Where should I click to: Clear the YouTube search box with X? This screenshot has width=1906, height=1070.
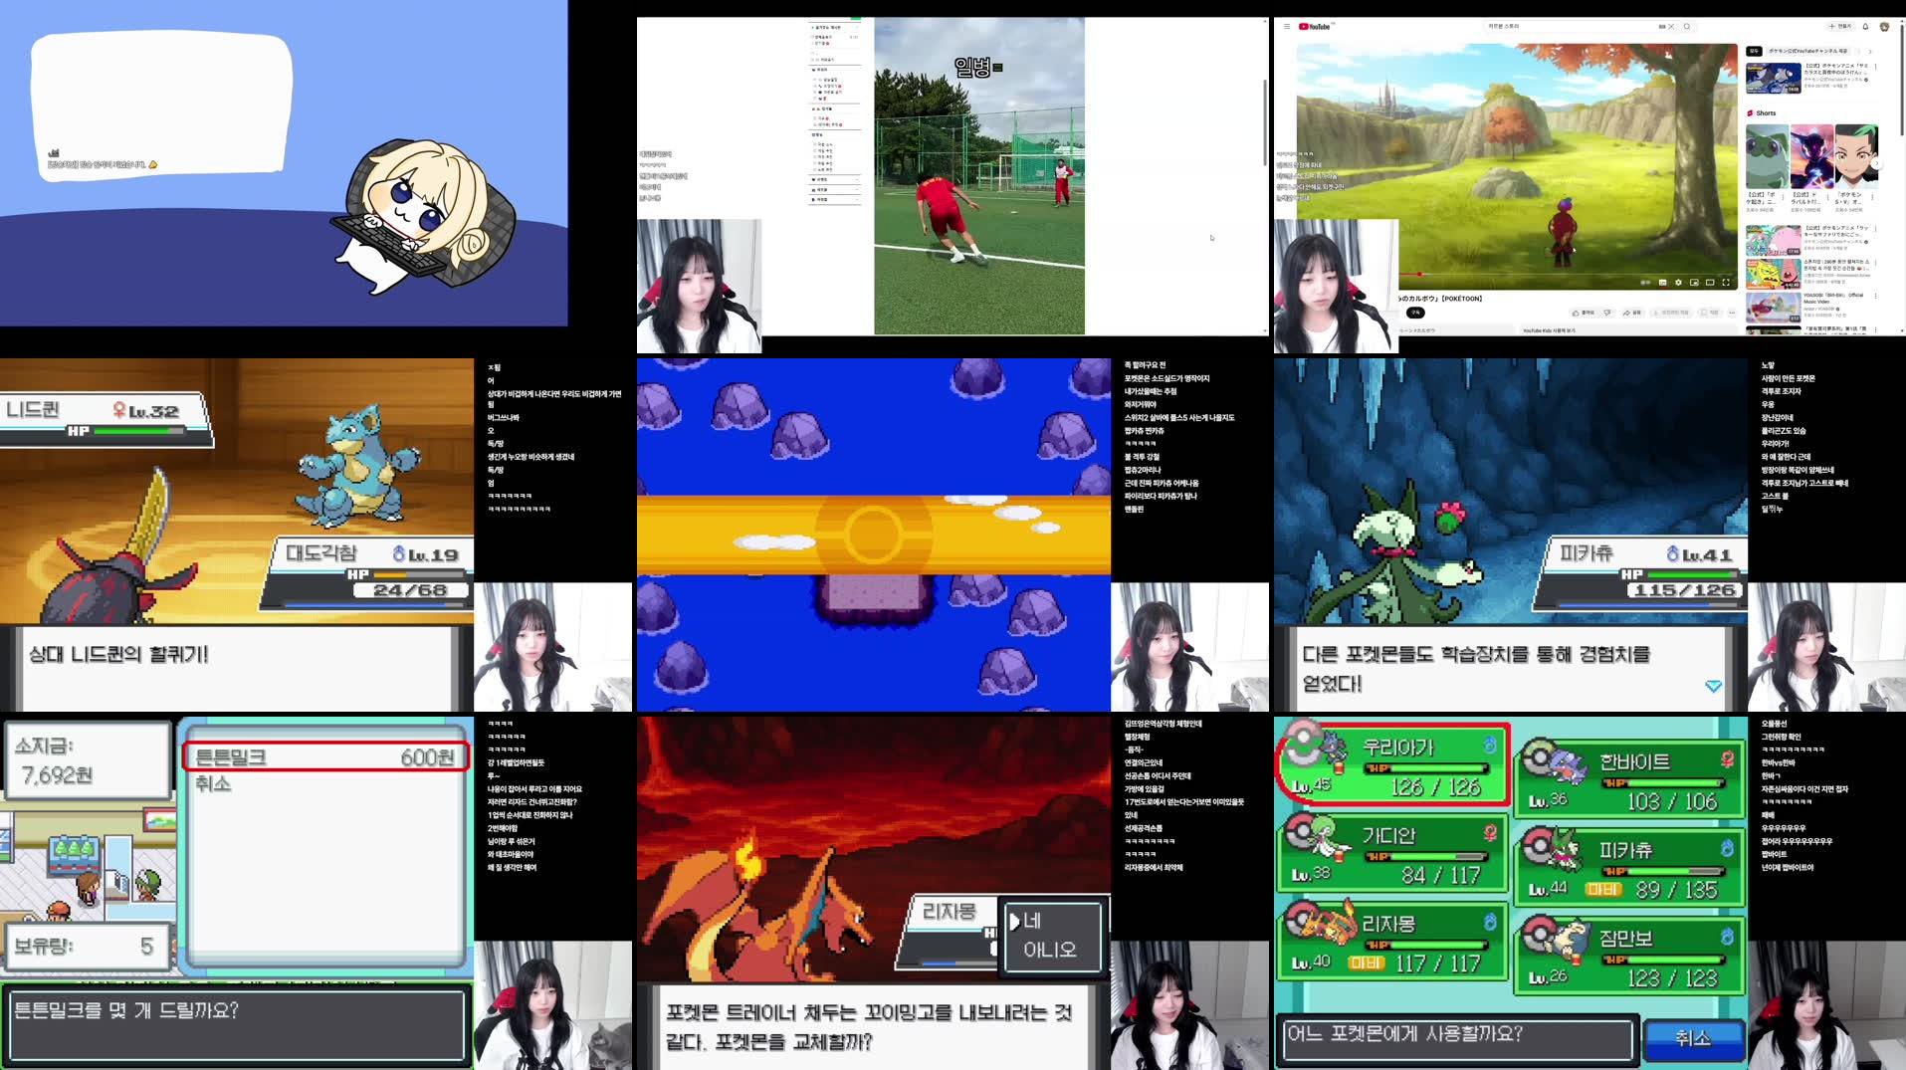(1671, 27)
